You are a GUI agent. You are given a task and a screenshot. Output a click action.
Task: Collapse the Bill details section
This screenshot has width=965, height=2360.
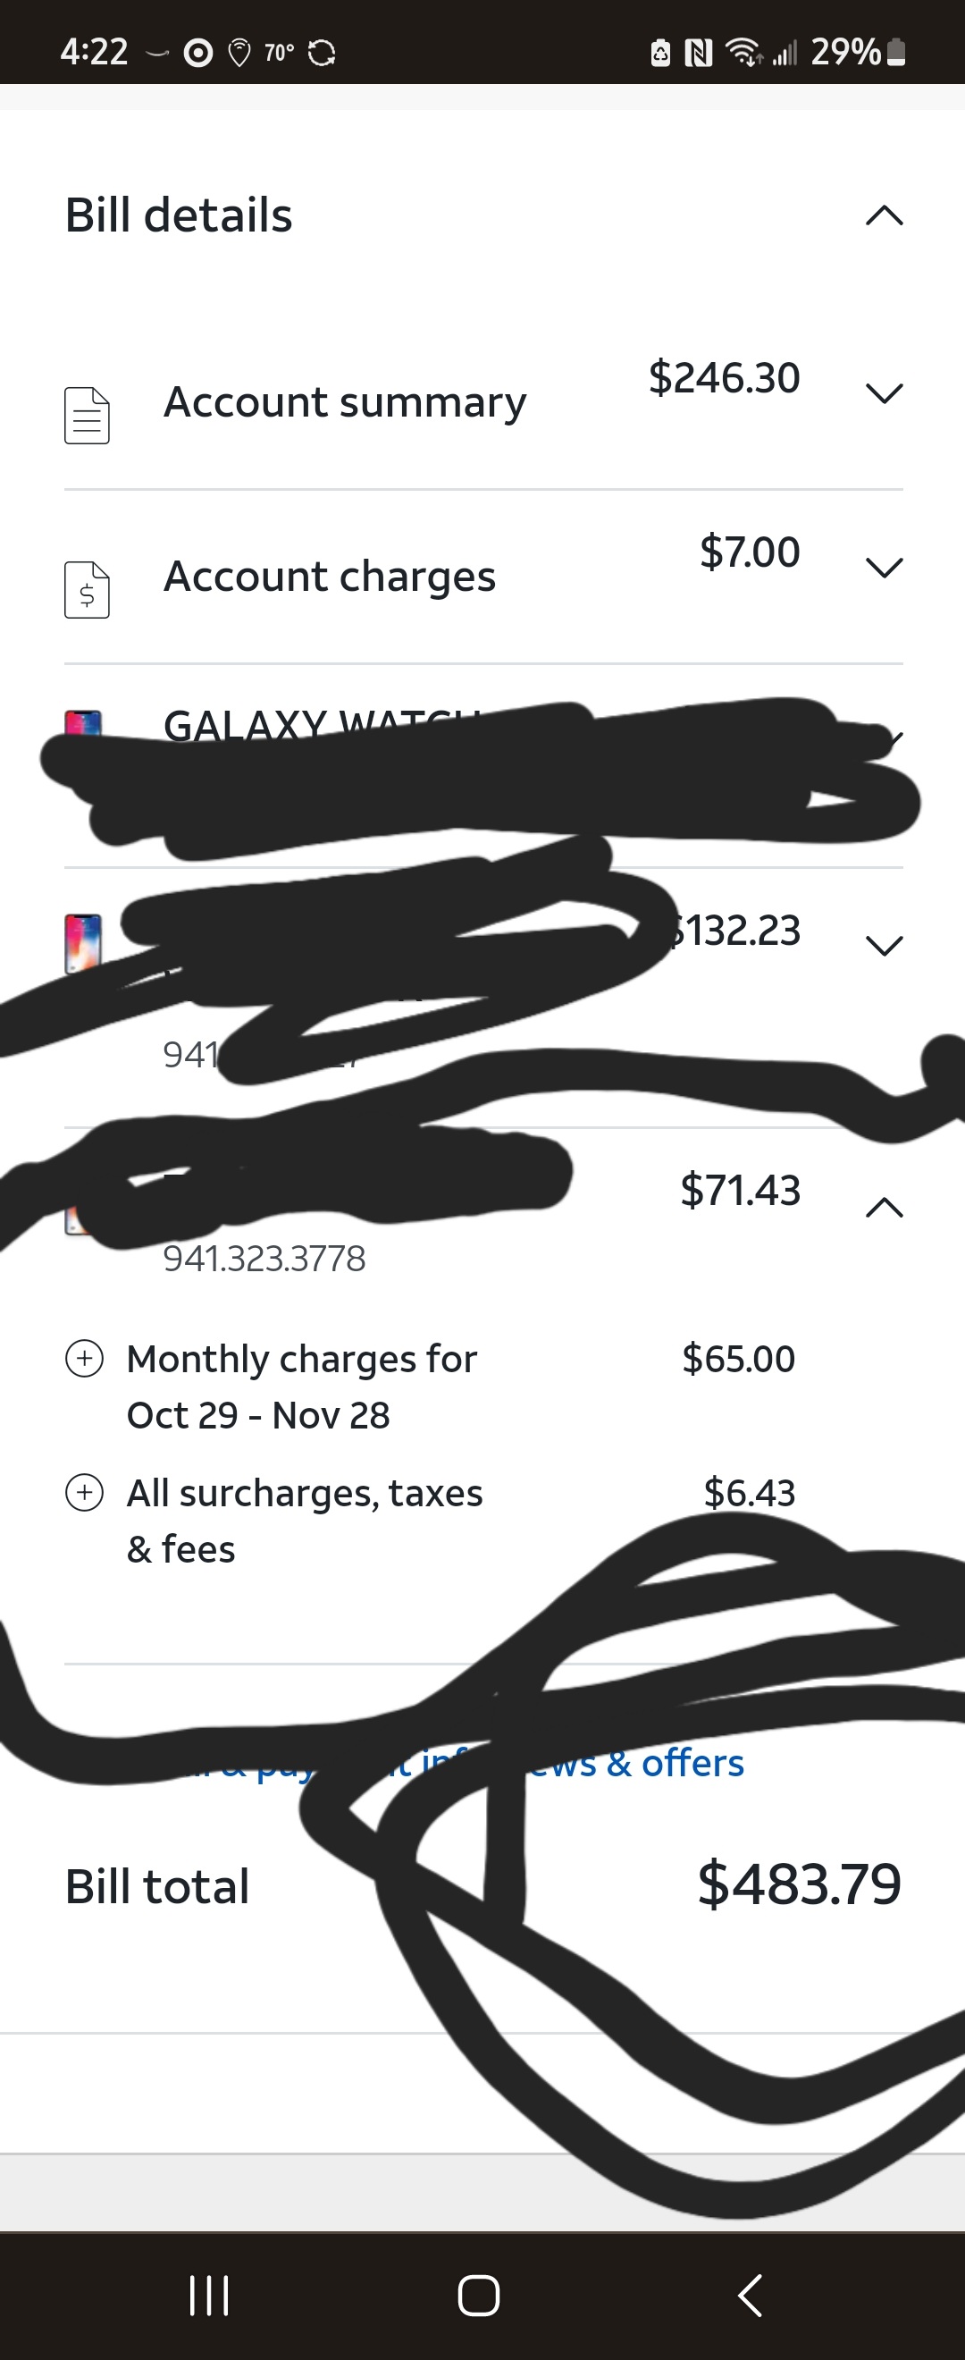[x=884, y=216]
